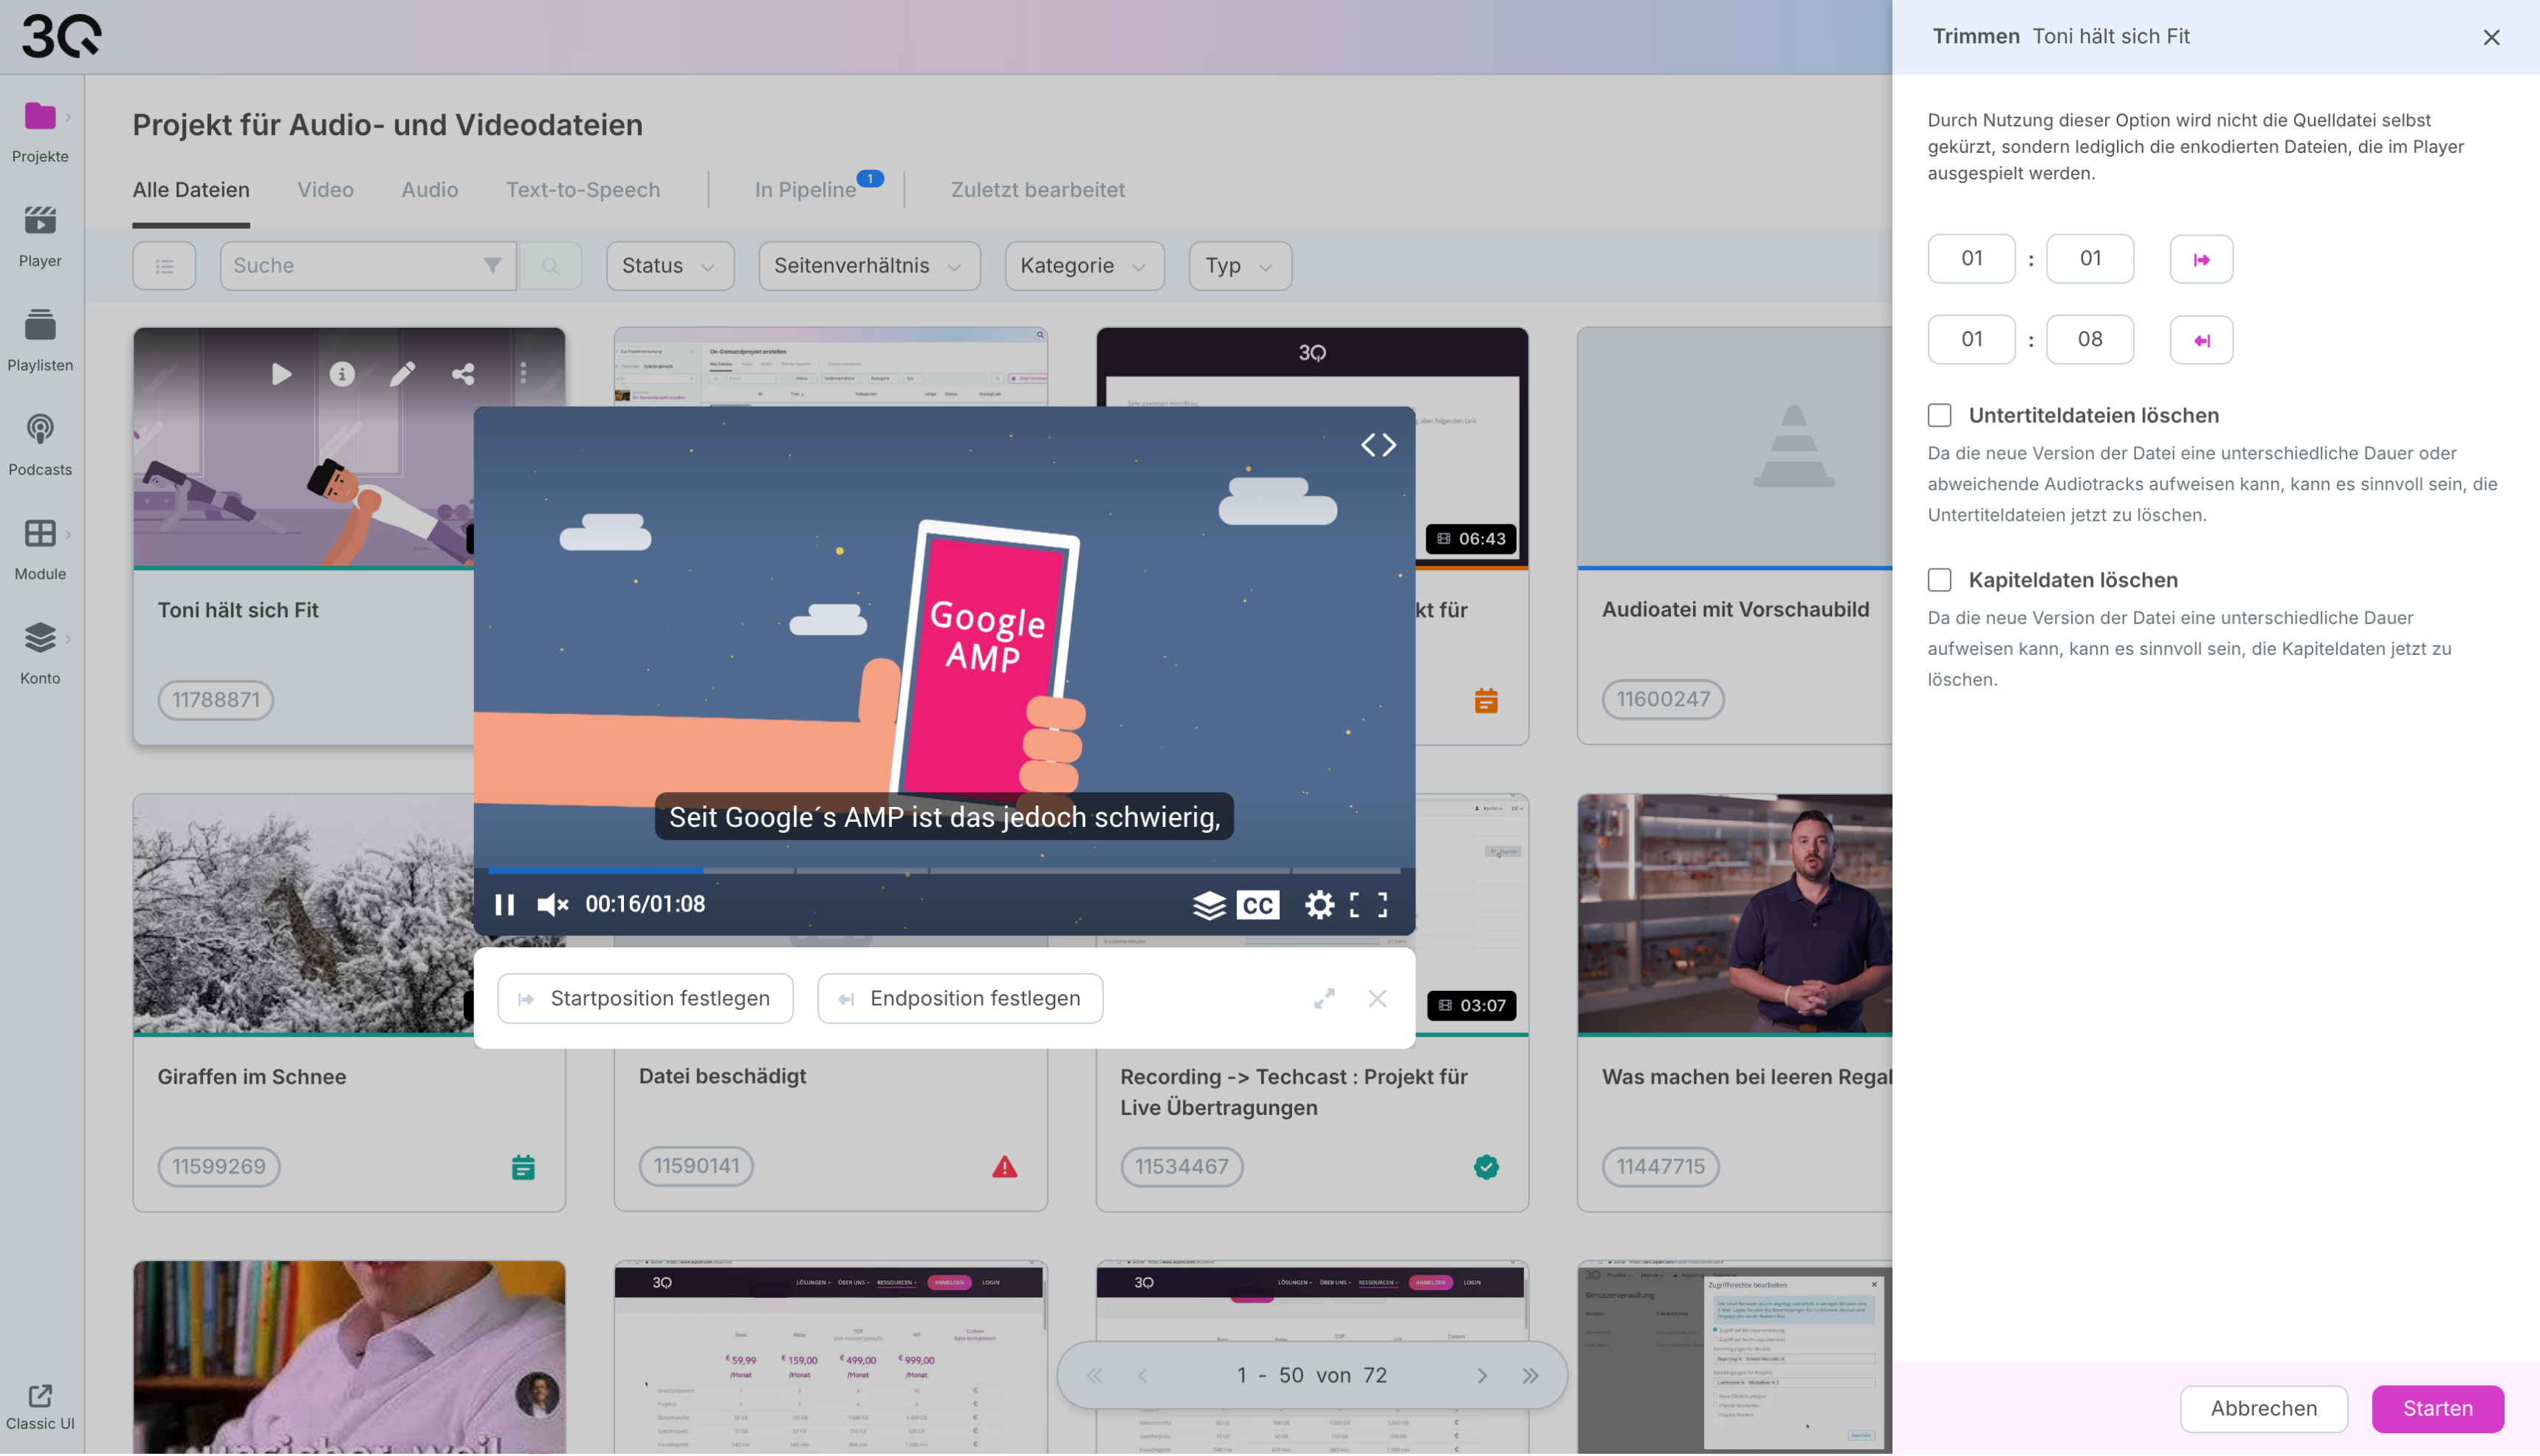The image size is (2540, 1456).
Task: Enable Untertiteldateien löschen checkbox
Action: pos(1939,415)
